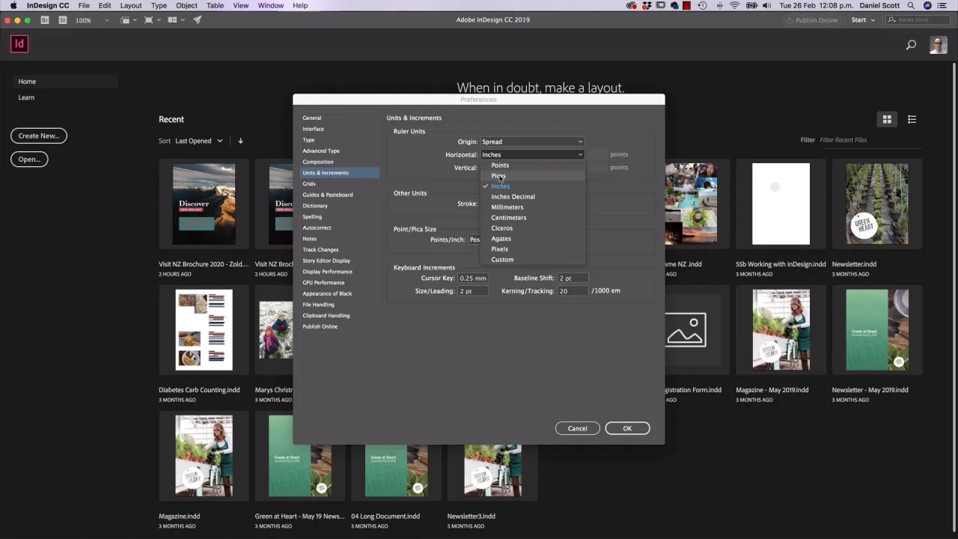
Task: Choose Pixels from the units list
Action: pos(532,249)
